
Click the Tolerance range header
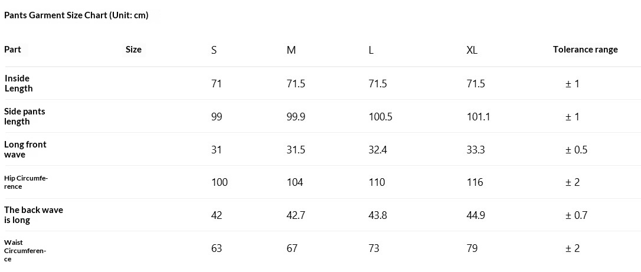586,50
